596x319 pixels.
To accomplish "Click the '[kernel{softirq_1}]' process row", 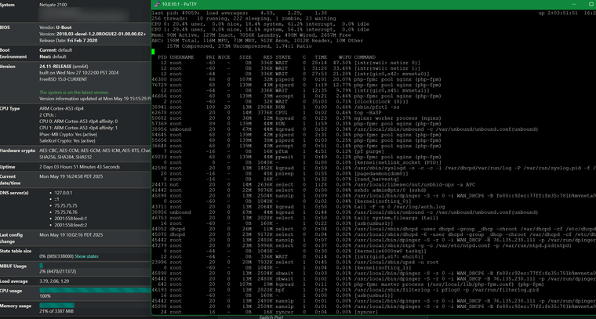I will coord(282,267).
